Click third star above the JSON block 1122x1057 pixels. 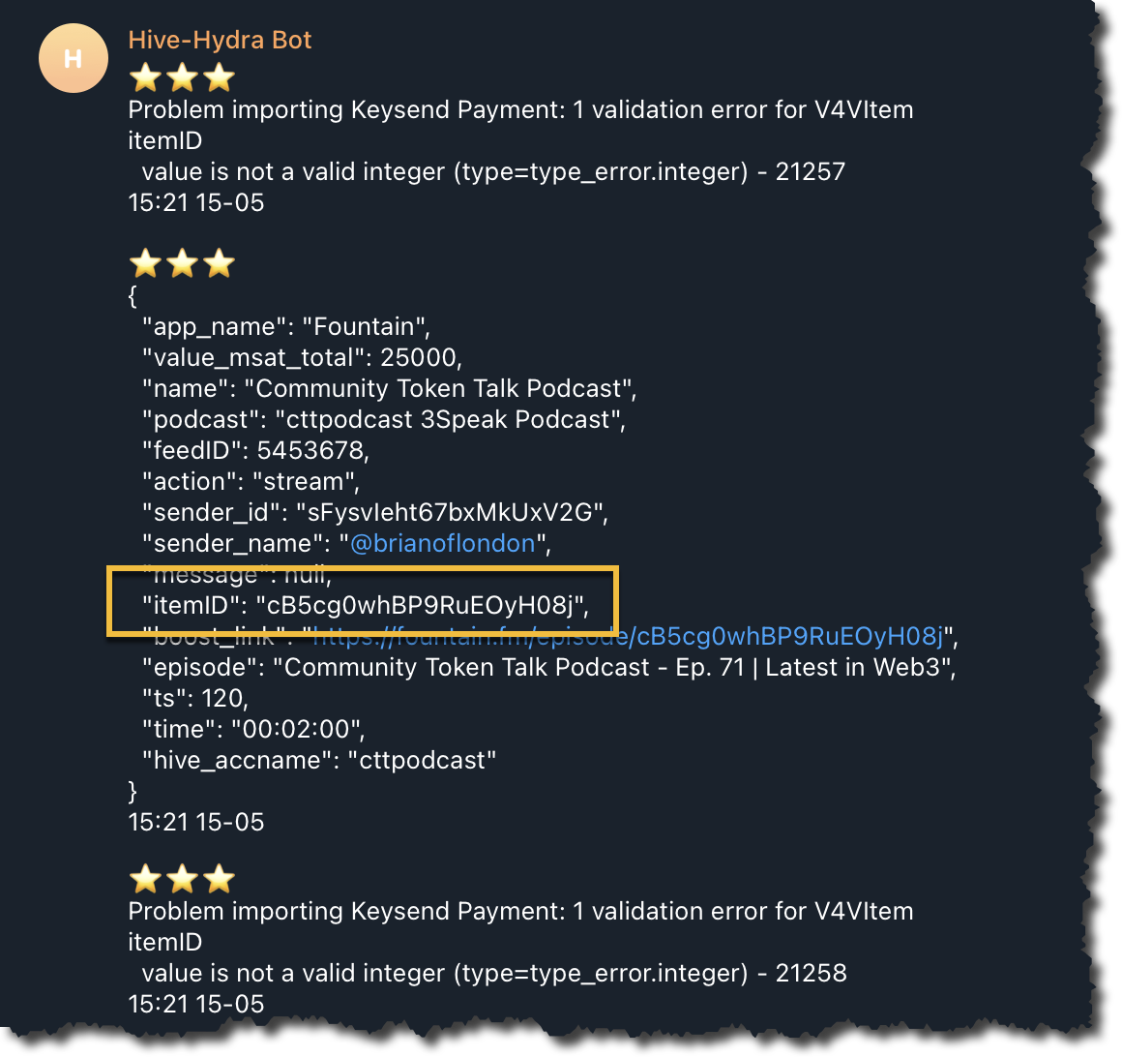[x=219, y=263]
